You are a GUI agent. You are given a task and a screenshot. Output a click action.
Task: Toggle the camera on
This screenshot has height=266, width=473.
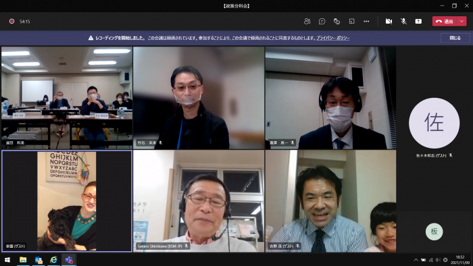(389, 22)
